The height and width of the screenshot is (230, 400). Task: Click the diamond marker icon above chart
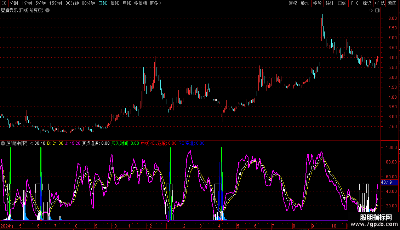[x=371, y=11]
